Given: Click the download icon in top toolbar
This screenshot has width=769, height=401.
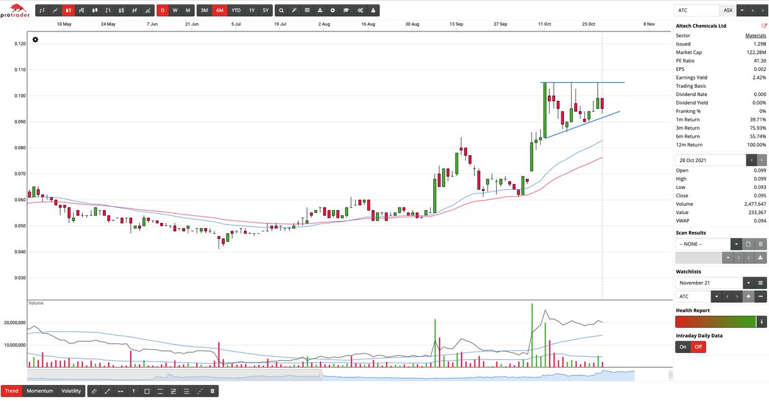Looking at the screenshot, I should coord(320,10).
